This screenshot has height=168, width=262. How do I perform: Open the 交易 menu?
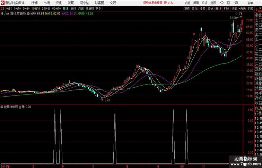pyautogui.click(x=113, y=3)
